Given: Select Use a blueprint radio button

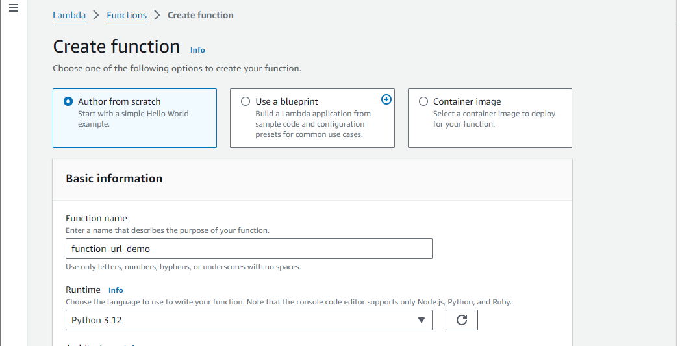Looking at the screenshot, I should click(x=246, y=101).
